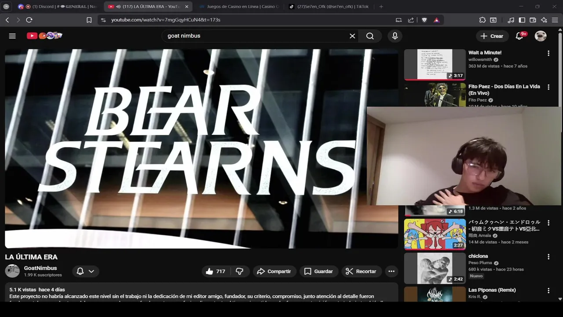
Task: Open options for Fito Paez video
Action: 548,87
